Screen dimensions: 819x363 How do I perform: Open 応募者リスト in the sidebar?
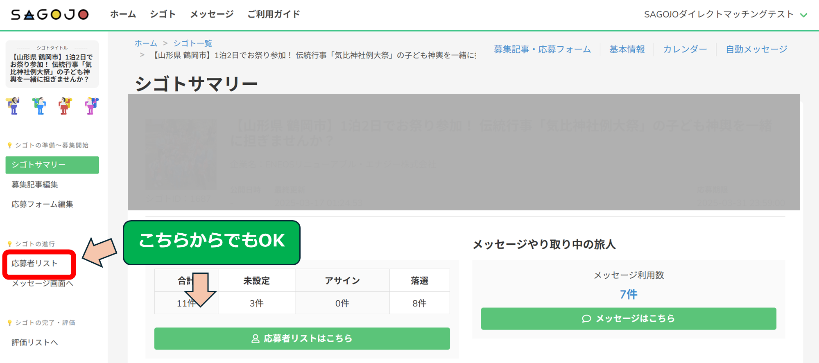click(34, 264)
